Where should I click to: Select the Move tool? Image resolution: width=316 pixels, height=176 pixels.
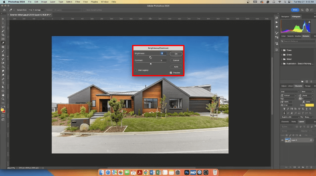pos(3,19)
